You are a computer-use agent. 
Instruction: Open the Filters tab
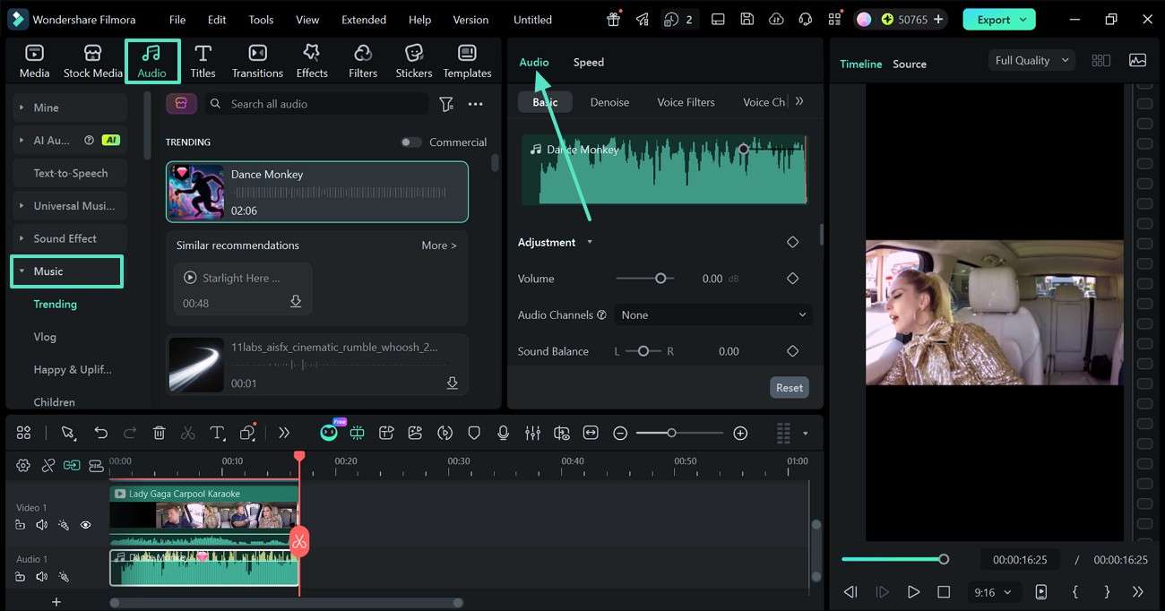point(363,62)
